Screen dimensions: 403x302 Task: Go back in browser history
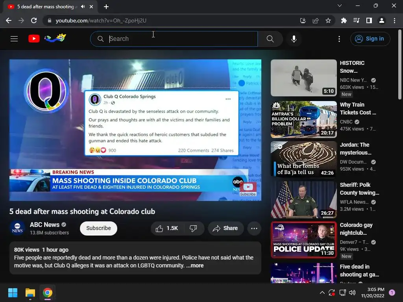pyautogui.click(x=9, y=20)
